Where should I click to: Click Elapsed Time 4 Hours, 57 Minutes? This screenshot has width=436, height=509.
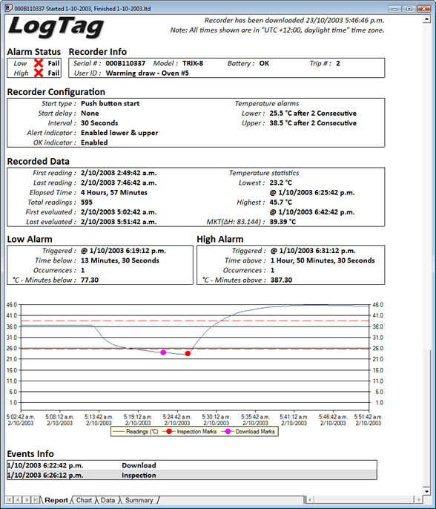(x=114, y=192)
